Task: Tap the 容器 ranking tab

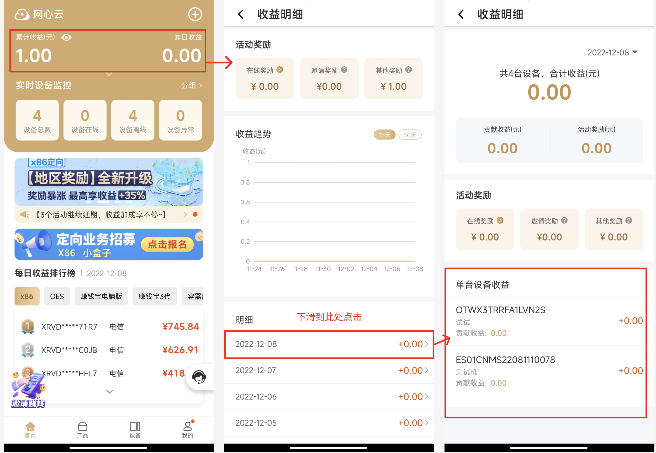Action: pos(193,296)
